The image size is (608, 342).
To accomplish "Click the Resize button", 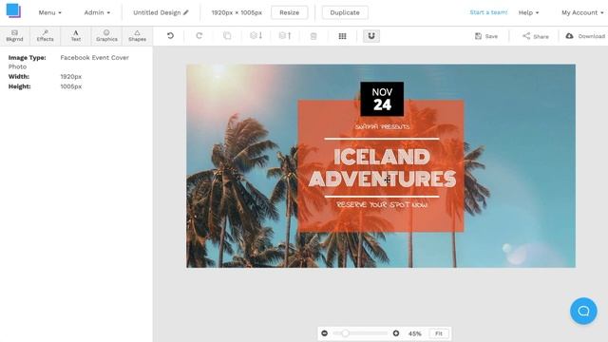I will 289,12.
